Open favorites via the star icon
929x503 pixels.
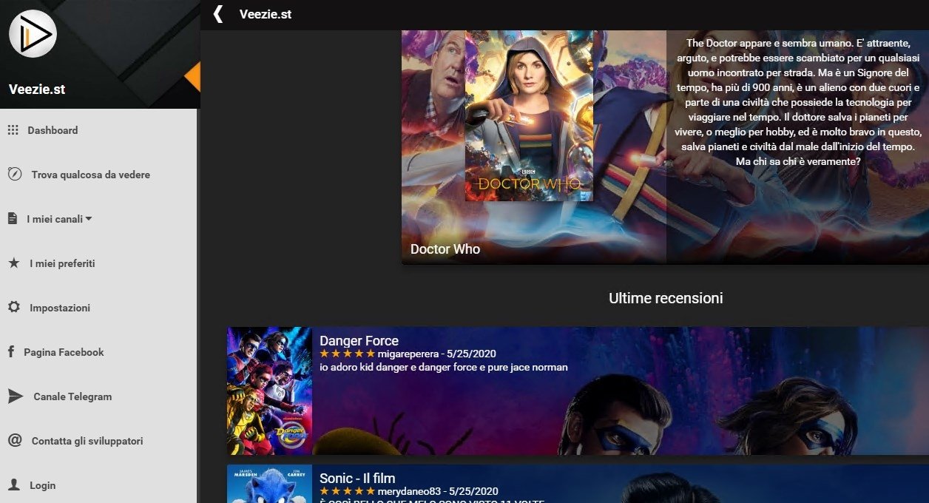click(x=13, y=263)
